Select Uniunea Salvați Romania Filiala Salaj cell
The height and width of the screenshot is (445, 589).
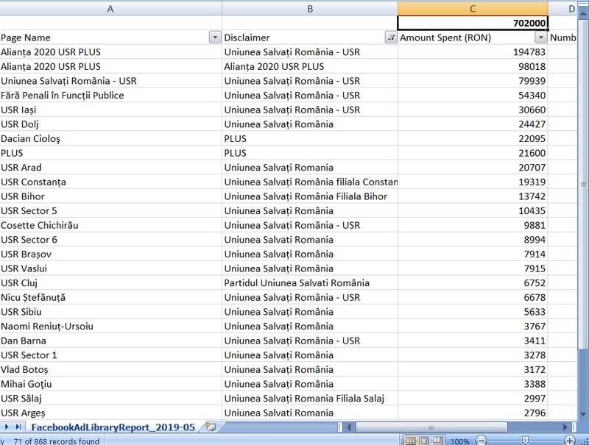[310, 399]
